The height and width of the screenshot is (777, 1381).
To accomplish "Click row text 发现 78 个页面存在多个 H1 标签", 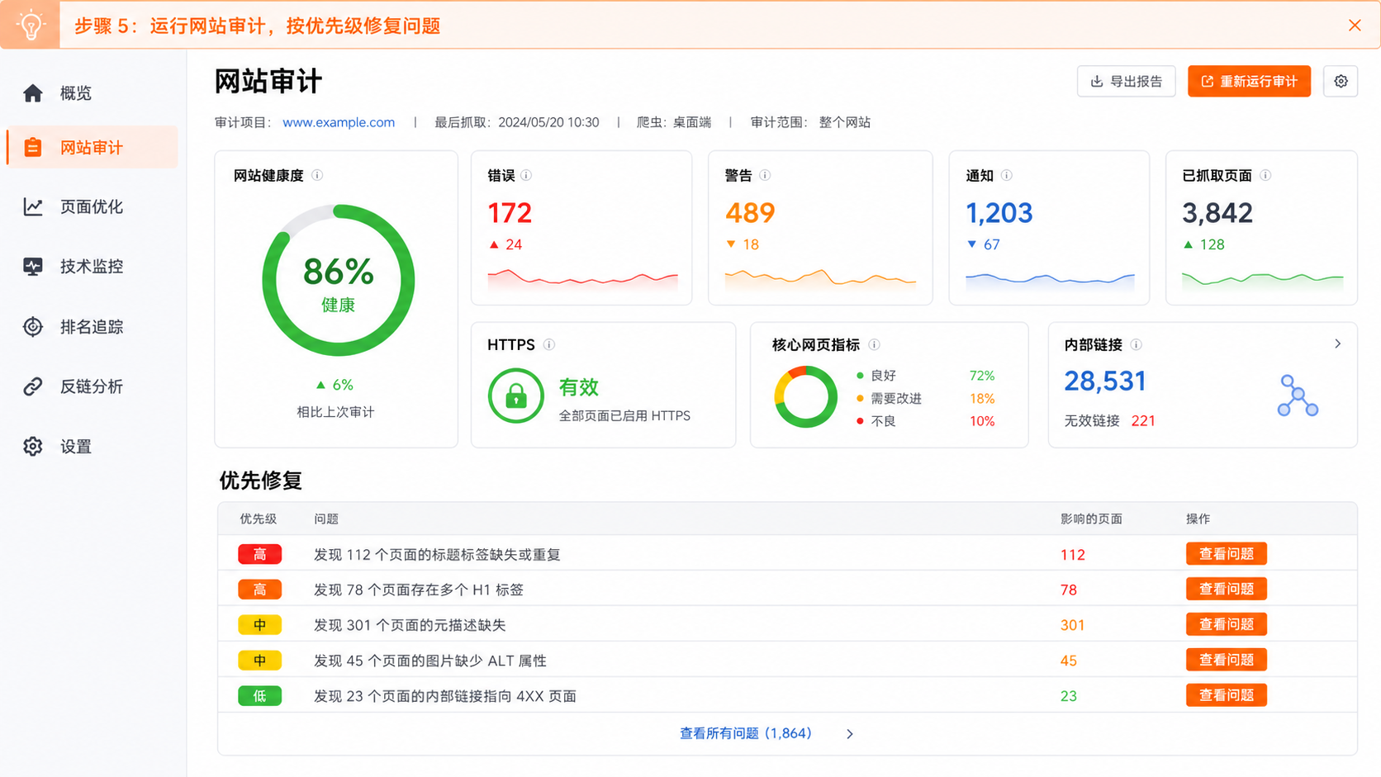I will [x=419, y=590].
